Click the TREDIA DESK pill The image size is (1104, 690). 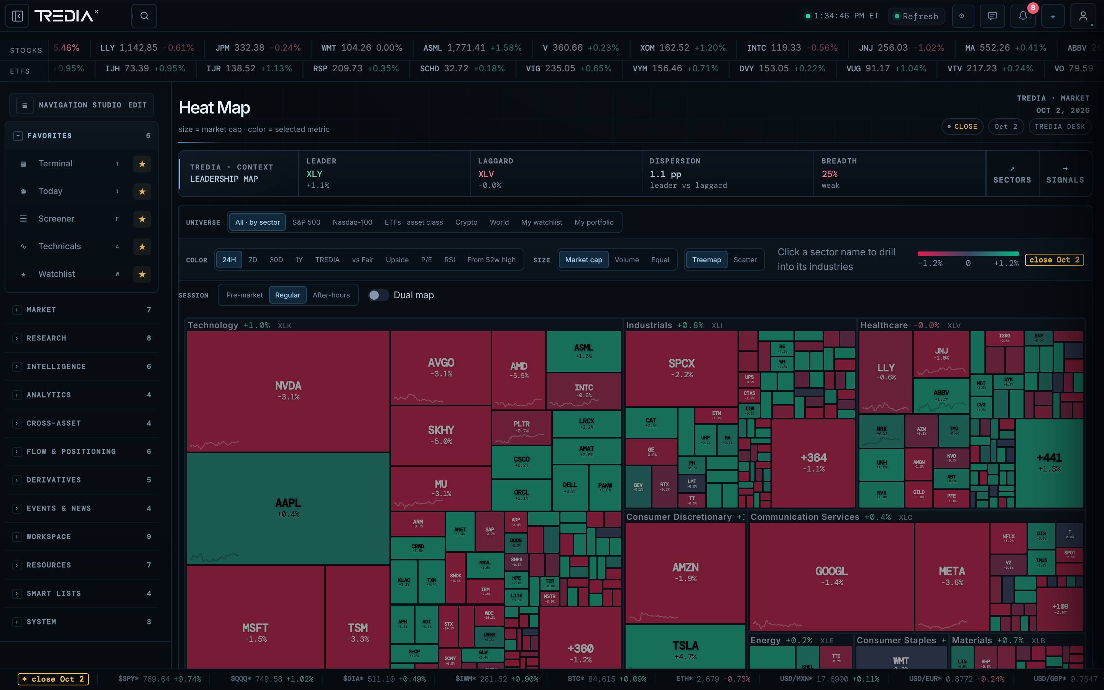tap(1060, 127)
